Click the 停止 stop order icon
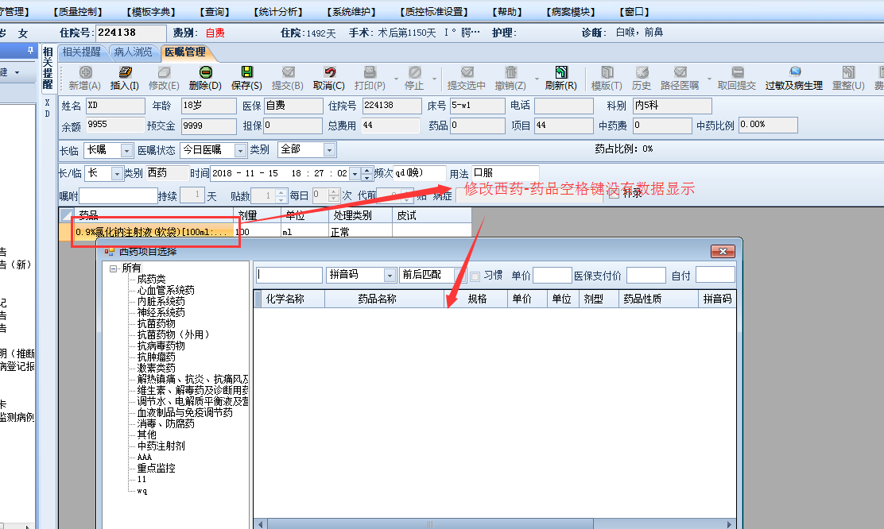The height and width of the screenshot is (529, 884). 415,72
